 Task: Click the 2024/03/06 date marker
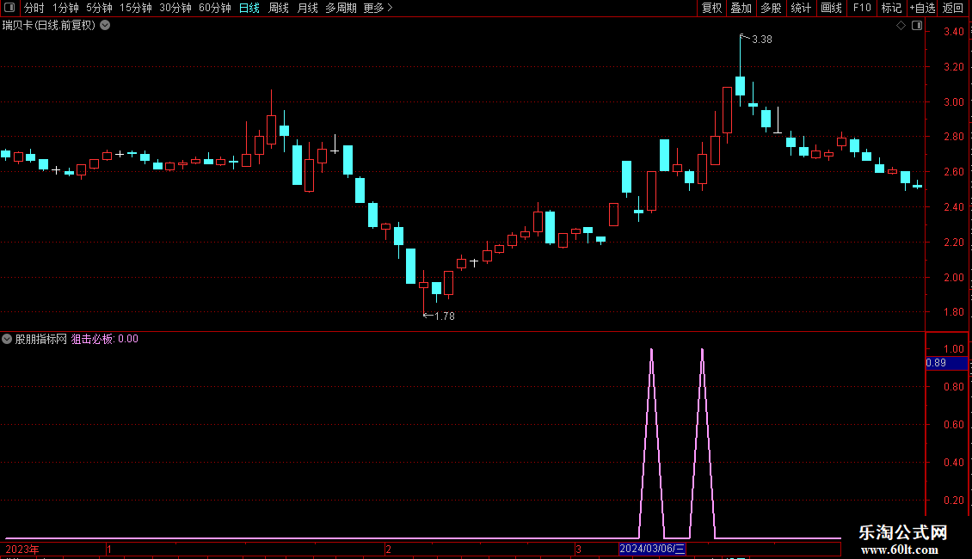652,549
